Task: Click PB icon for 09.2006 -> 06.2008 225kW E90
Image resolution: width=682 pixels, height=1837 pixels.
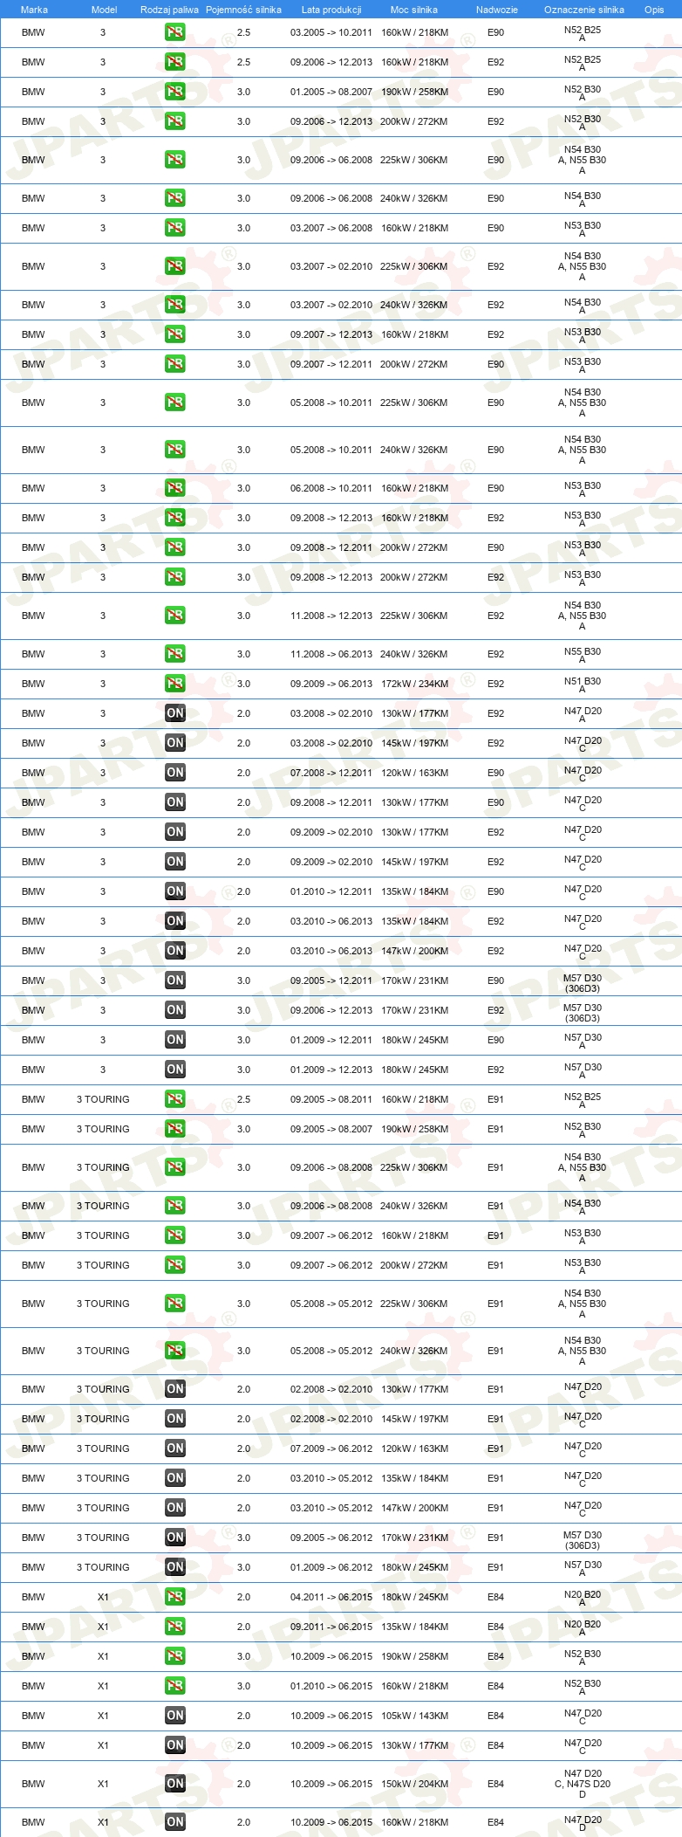Action: coord(174,160)
